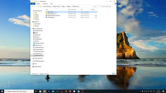Launch Firefox from the taskbar

coord(70,91)
